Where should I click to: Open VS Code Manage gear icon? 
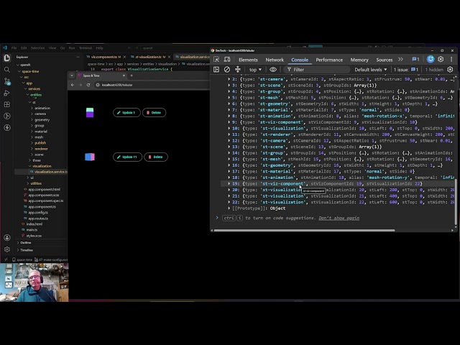(7, 249)
